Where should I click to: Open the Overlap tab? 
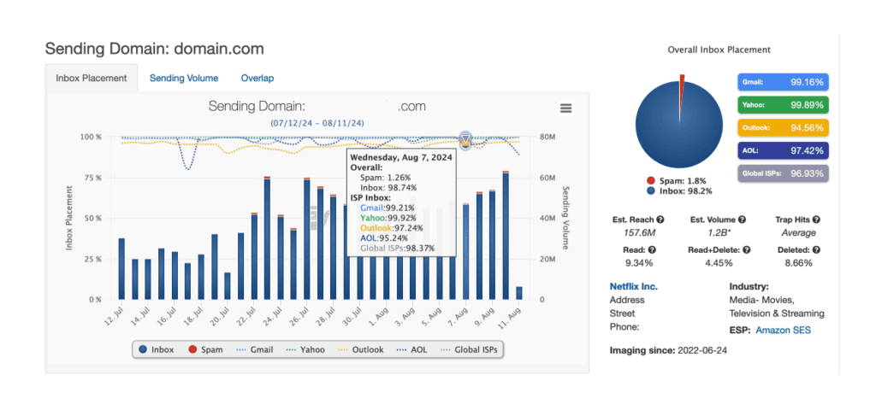(x=257, y=78)
